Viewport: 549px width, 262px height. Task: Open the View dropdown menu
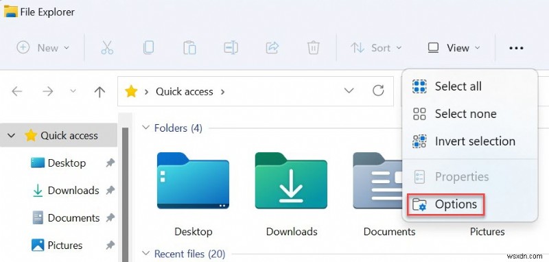pos(454,47)
